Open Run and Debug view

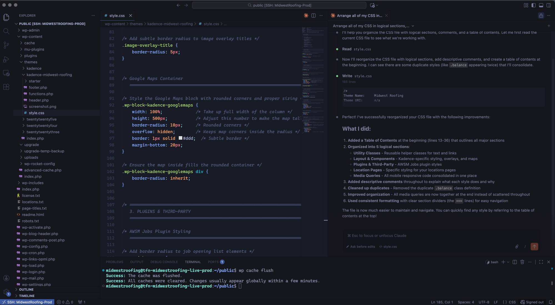coord(6,59)
